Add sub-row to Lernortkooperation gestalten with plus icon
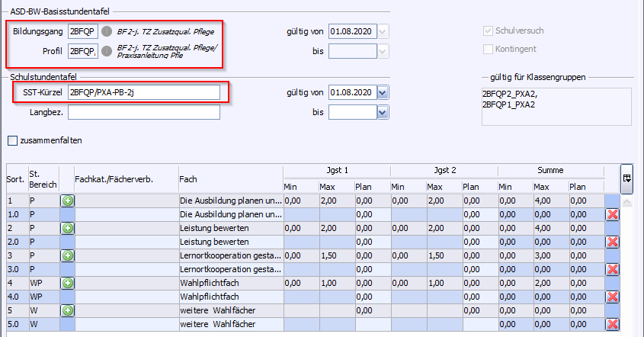The image size is (644, 337). 67,255
